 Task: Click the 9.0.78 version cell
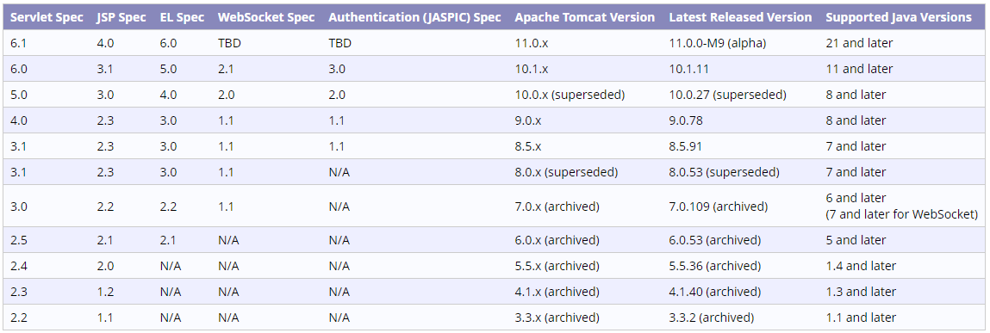pos(686,120)
